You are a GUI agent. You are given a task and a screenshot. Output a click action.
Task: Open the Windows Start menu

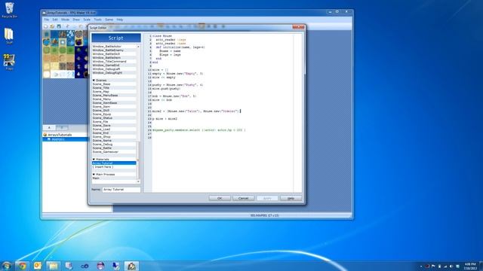point(7,266)
